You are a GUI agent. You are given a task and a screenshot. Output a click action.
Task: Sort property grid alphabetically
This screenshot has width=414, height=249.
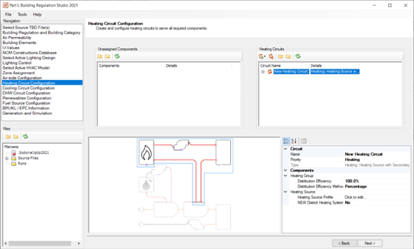[x=294, y=141]
